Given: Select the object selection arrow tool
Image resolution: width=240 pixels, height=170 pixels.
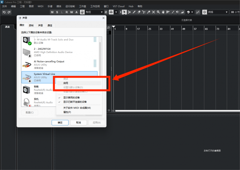Looking at the screenshot, I should (124, 12).
